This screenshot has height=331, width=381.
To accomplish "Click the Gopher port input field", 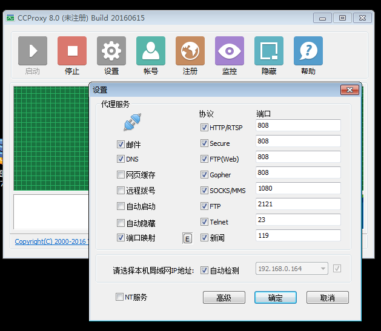I will tap(298, 172).
